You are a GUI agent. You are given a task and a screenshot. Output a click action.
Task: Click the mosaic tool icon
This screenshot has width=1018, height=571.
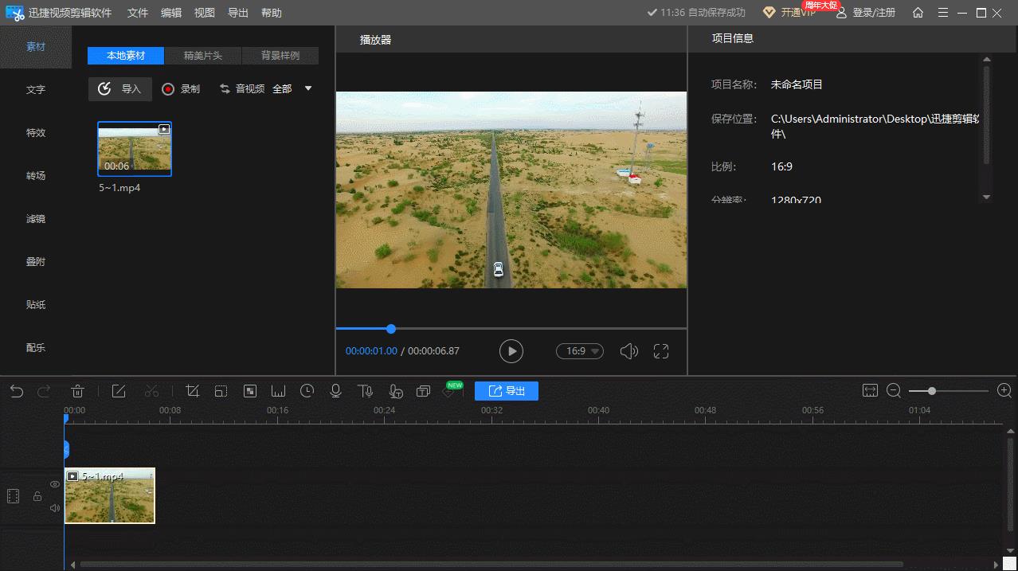[x=249, y=391]
